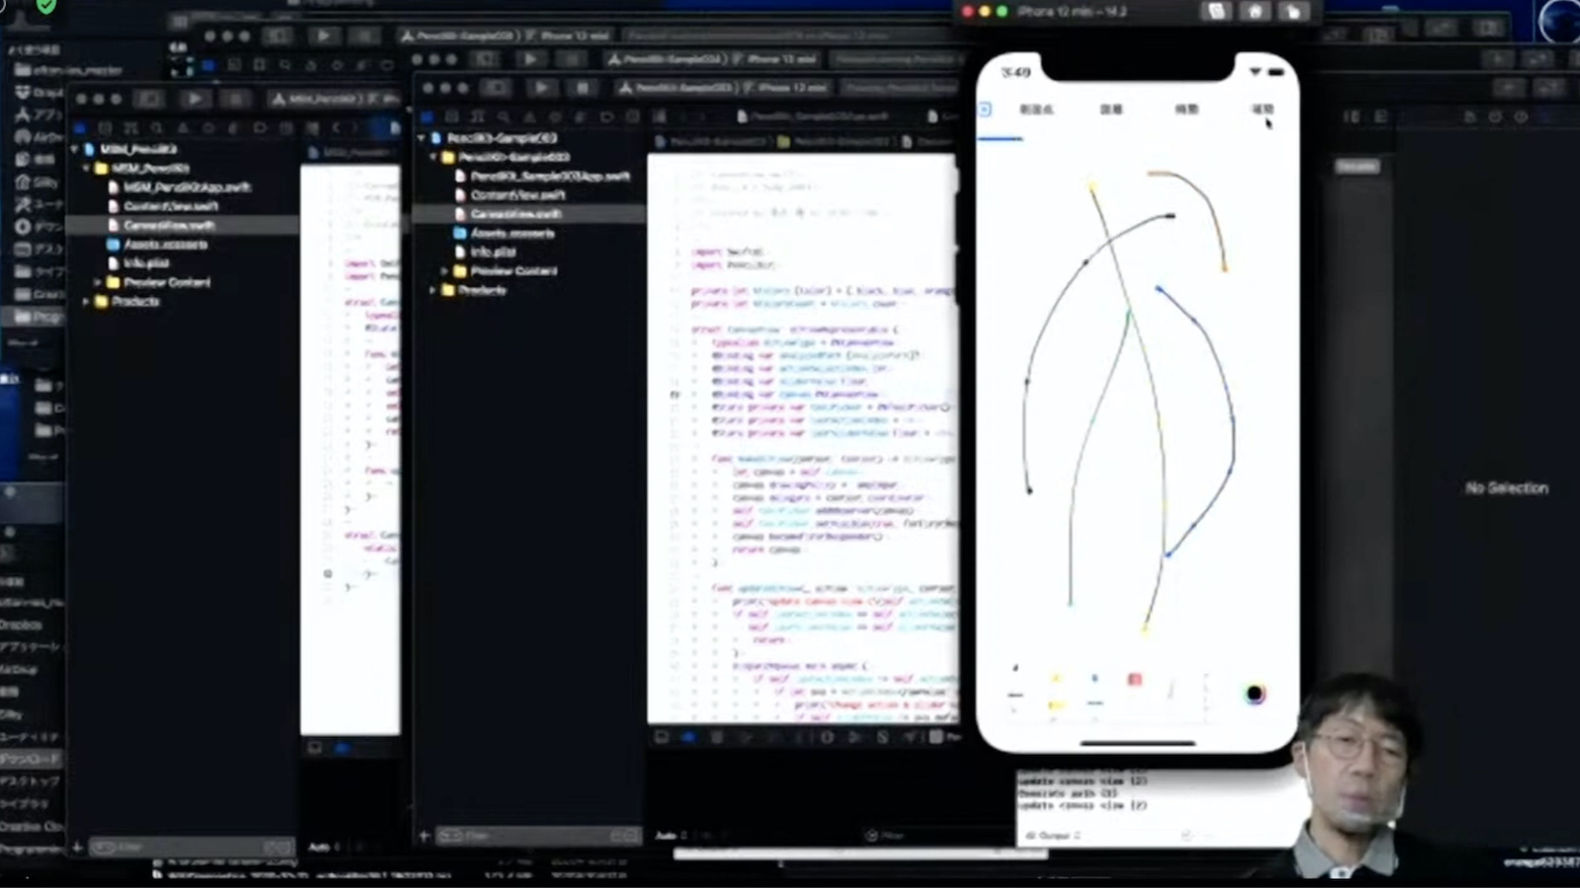
Task: Toggle the navigator sidebar in front Xcode window
Action: pos(496,89)
